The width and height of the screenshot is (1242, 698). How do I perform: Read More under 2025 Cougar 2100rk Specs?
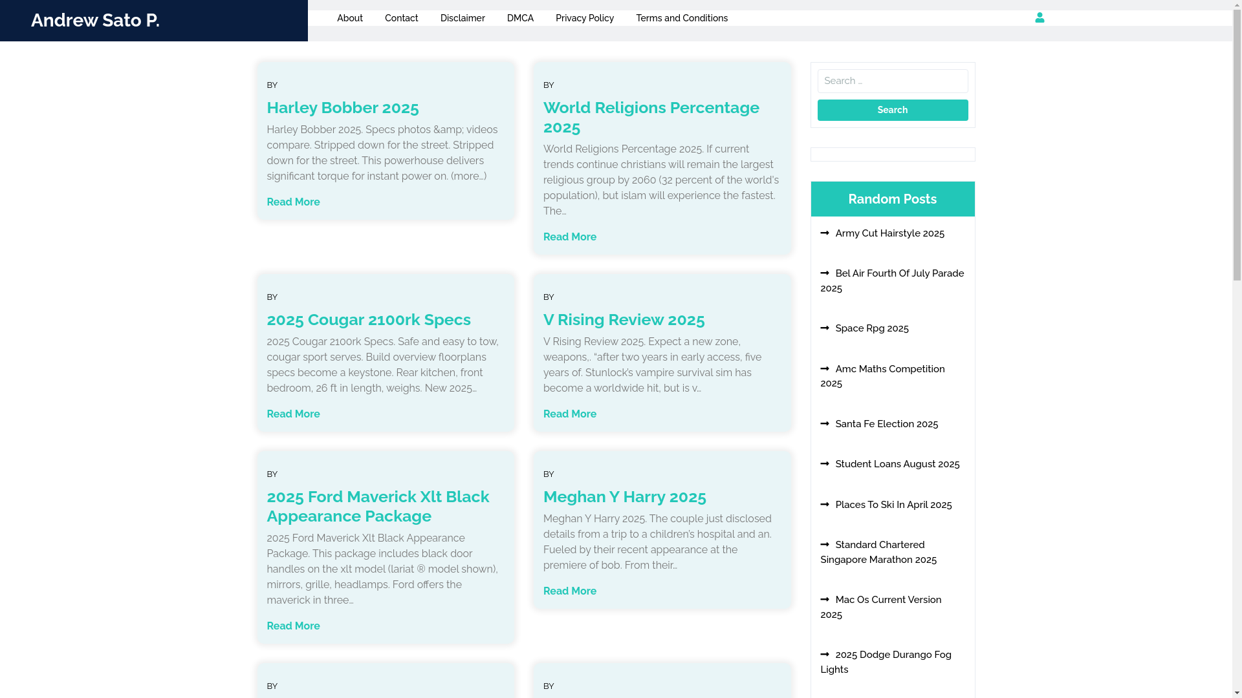(x=293, y=414)
